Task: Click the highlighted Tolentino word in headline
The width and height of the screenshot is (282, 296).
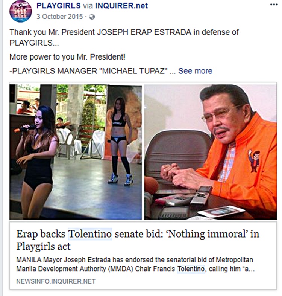Action: pyautogui.click(x=90, y=234)
